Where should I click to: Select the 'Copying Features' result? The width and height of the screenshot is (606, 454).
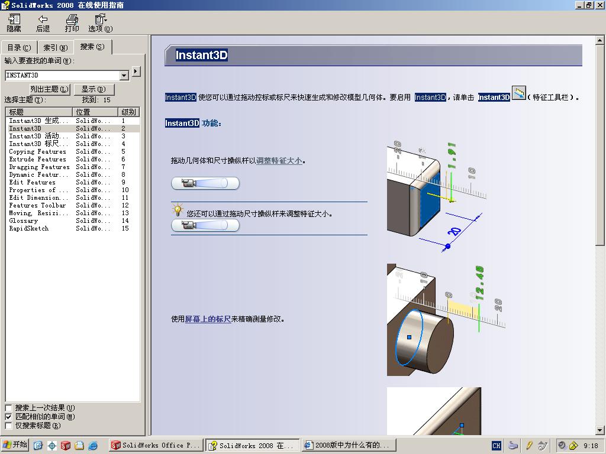point(73,152)
